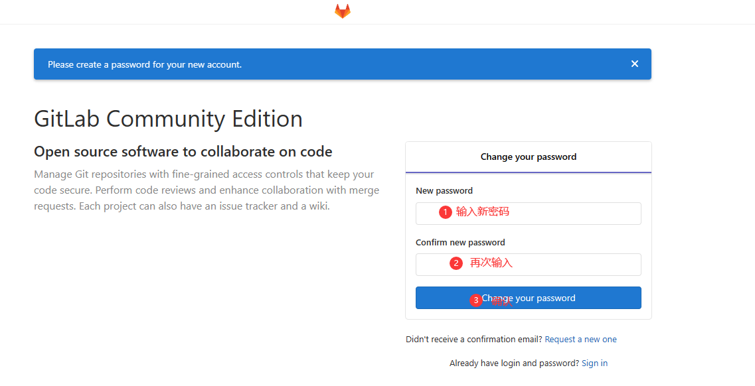This screenshot has width=755, height=386.
Task: Click the 'Didn't receive a confirmation email?' text
Action: (x=474, y=340)
